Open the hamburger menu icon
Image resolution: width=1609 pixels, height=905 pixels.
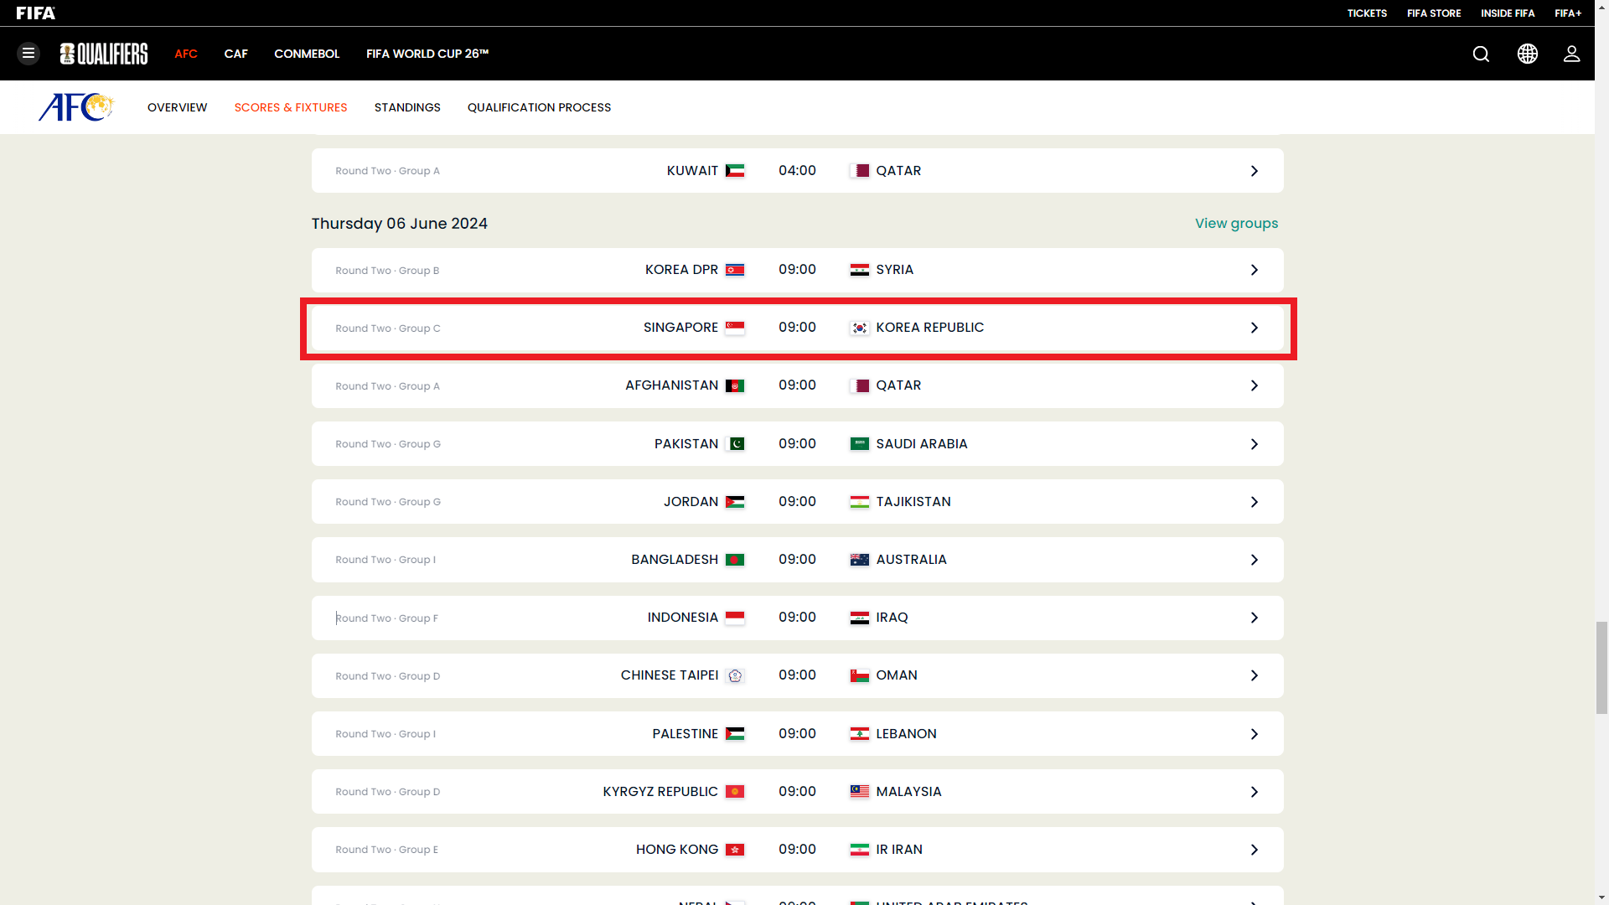tap(28, 54)
